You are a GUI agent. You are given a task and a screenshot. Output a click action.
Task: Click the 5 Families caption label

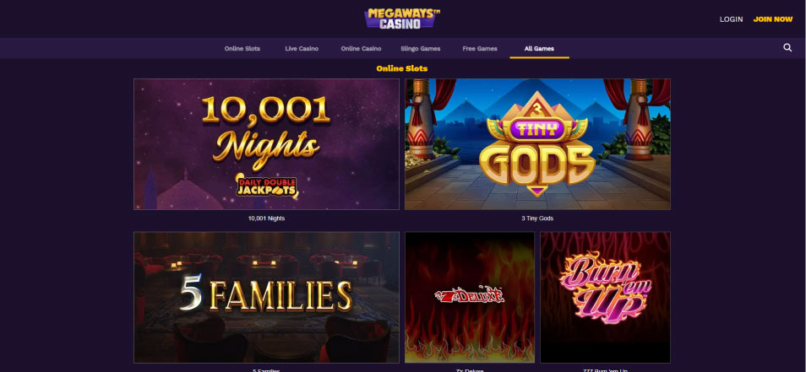266,370
